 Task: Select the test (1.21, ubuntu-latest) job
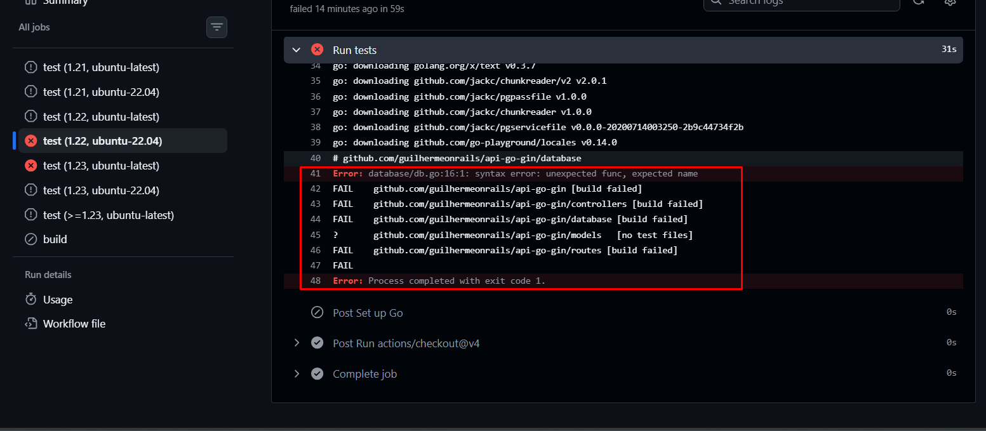[101, 67]
